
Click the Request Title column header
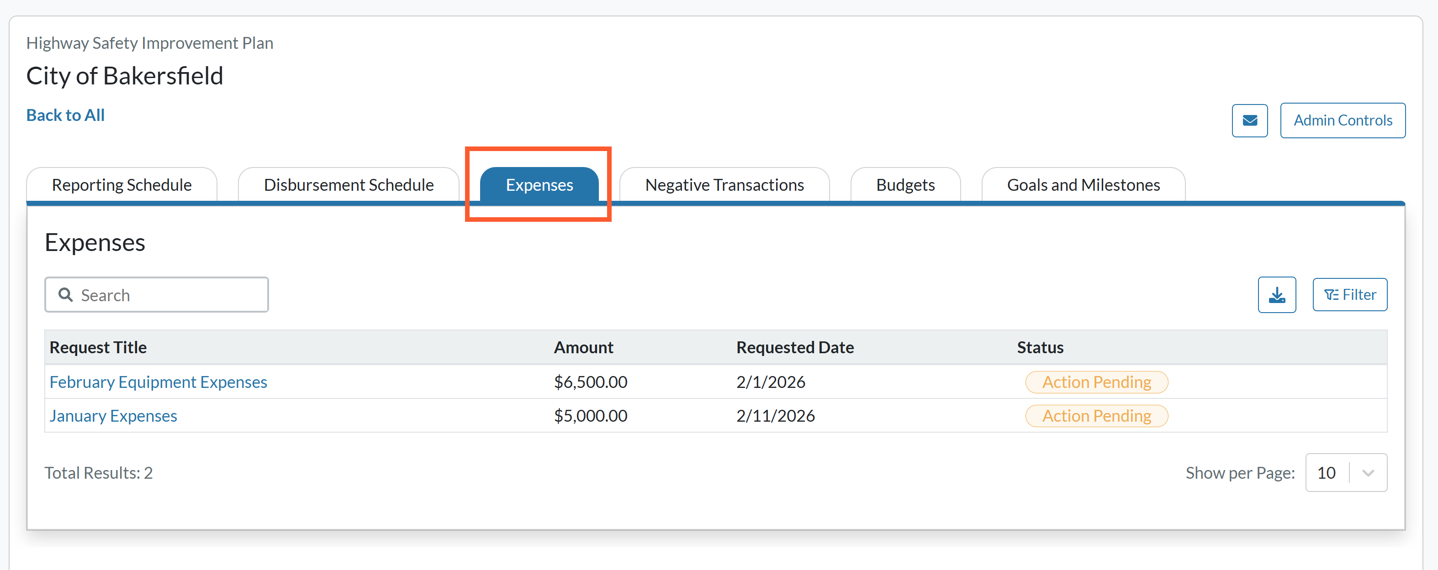pos(98,347)
